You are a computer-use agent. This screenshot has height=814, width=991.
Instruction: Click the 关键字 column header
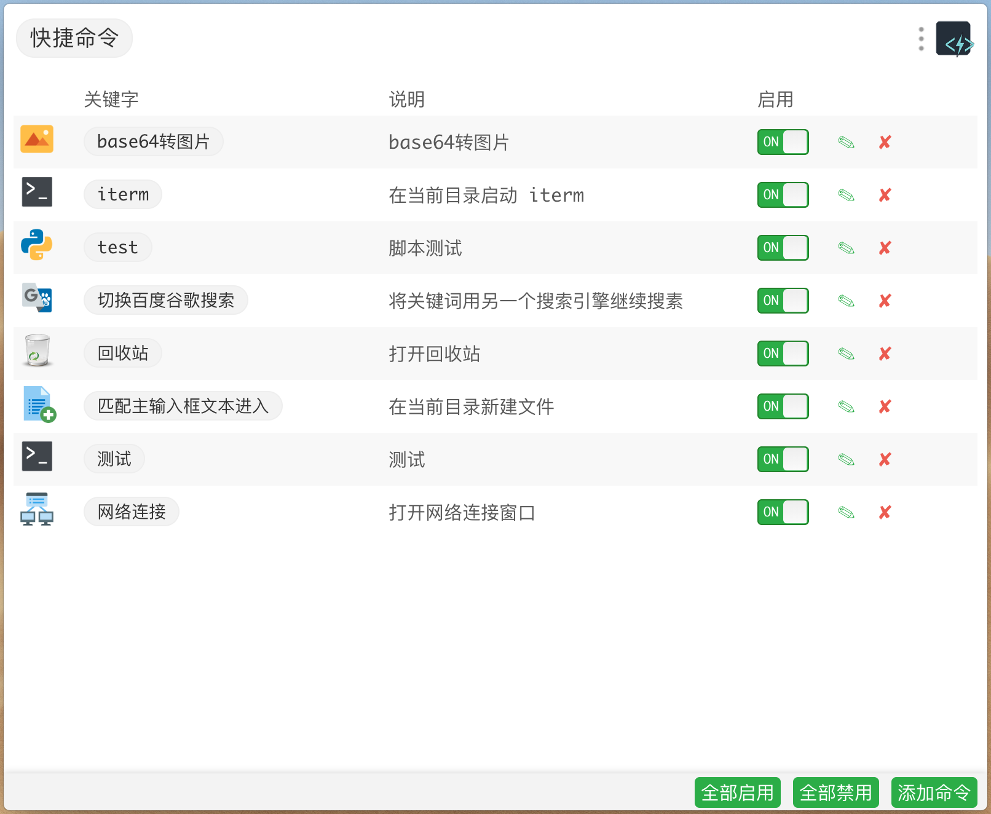(111, 100)
